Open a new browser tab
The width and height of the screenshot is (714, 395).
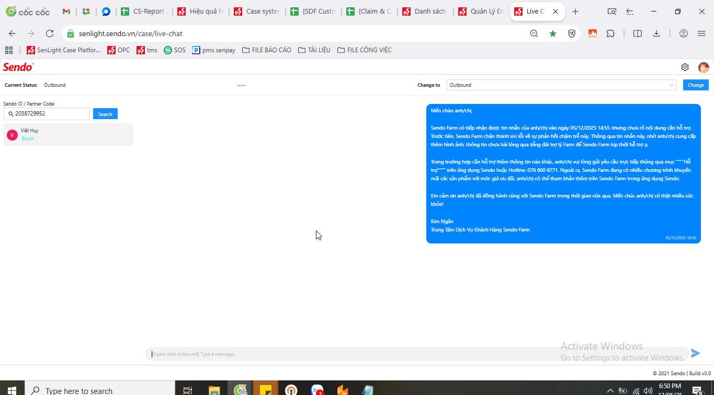[575, 11]
